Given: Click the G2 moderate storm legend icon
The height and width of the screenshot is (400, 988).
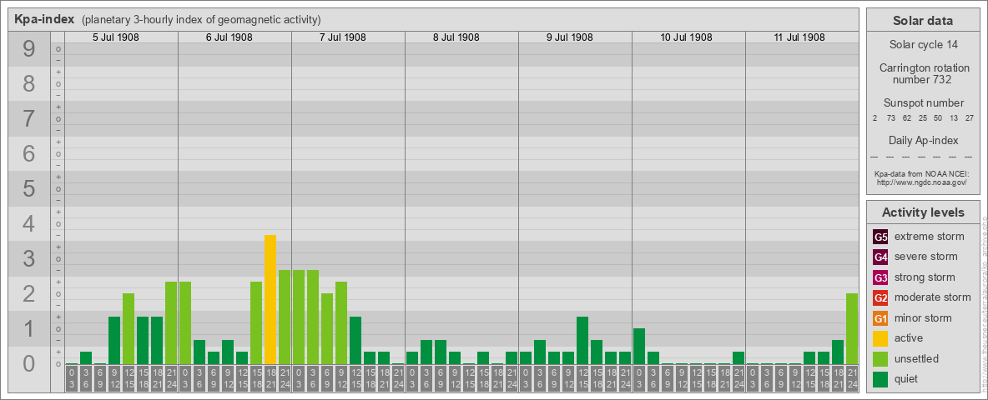Looking at the screenshot, I should [x=880, y=297].
